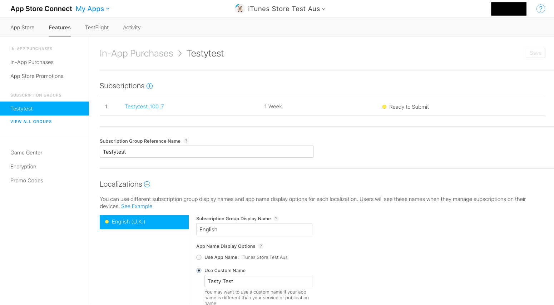The height and width of the screenshot is (305, 554).
Task: Switch to the Activity tab
Action: [132, 28]
